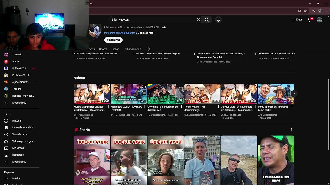The width and height of the screenshot is (330, 185).
Task: Open account avatar menu
Action: (319, 20)
